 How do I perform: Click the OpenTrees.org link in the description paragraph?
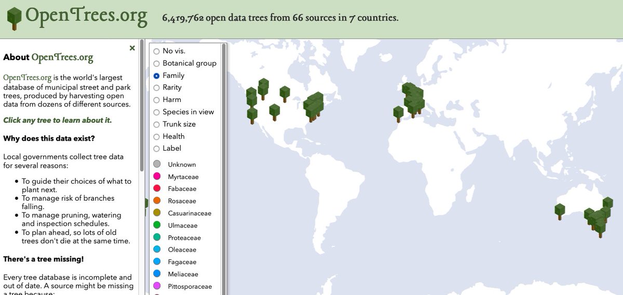[x=28, y=78]
